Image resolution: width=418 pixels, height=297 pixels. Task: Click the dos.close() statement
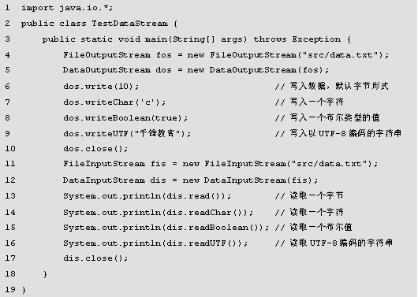point(95,149)
